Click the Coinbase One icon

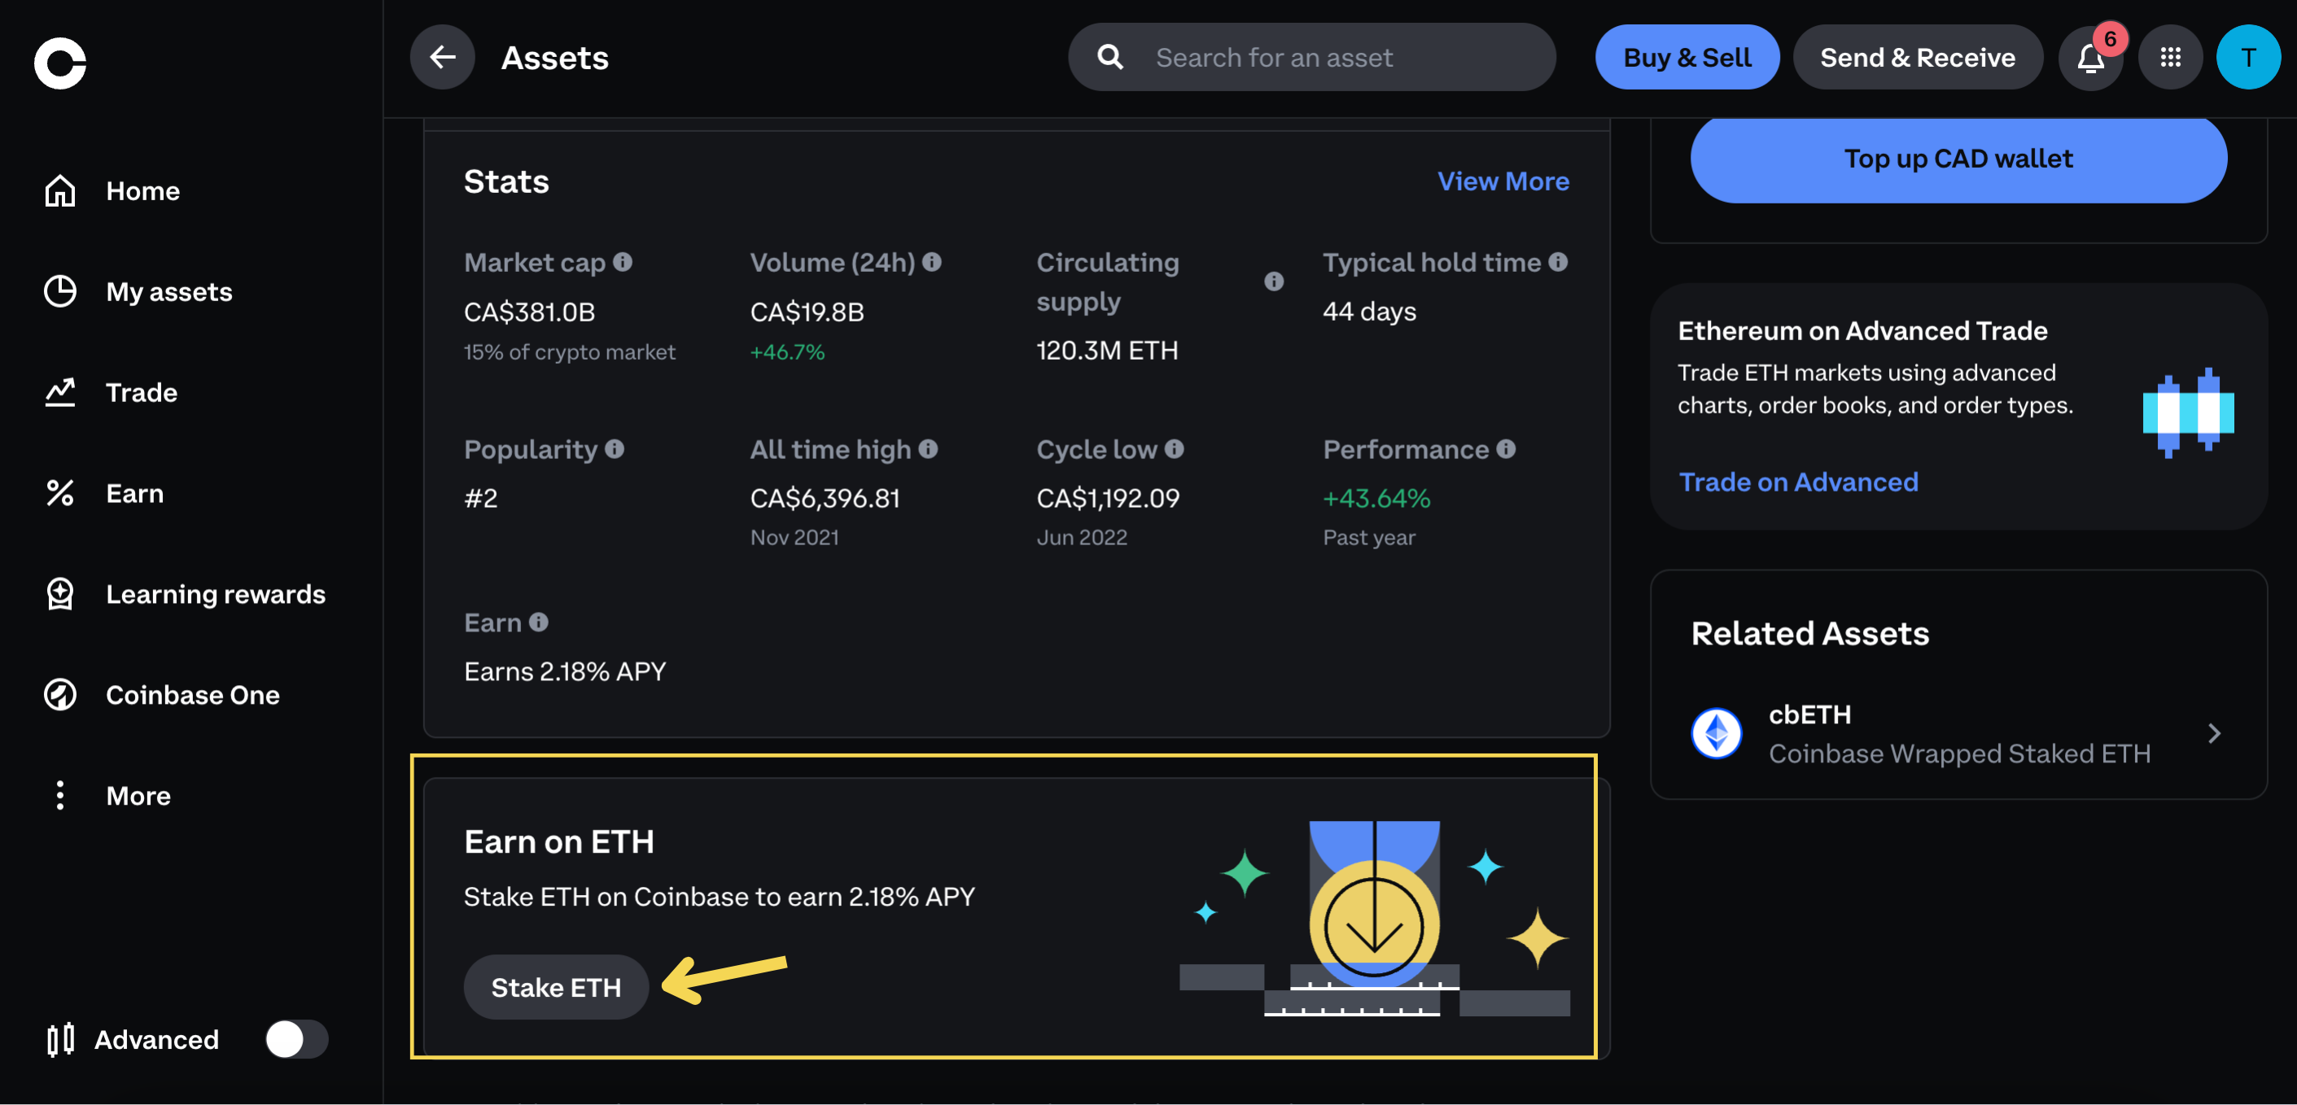[x=59, y=694]
